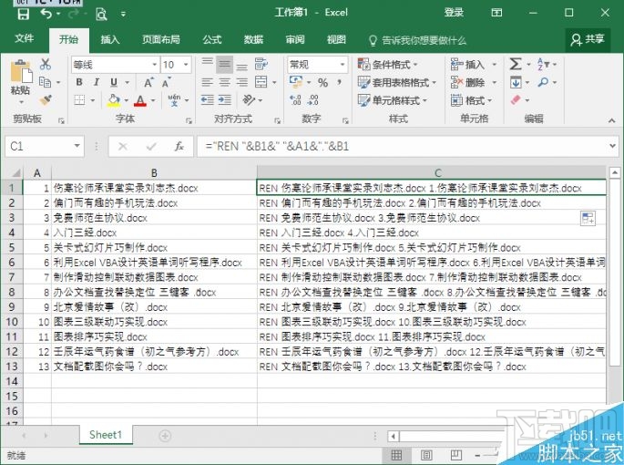The width and height of the screenshot is (624, 465).
Task: Click the Fill down arrow icon
Action: click(516, 82)
